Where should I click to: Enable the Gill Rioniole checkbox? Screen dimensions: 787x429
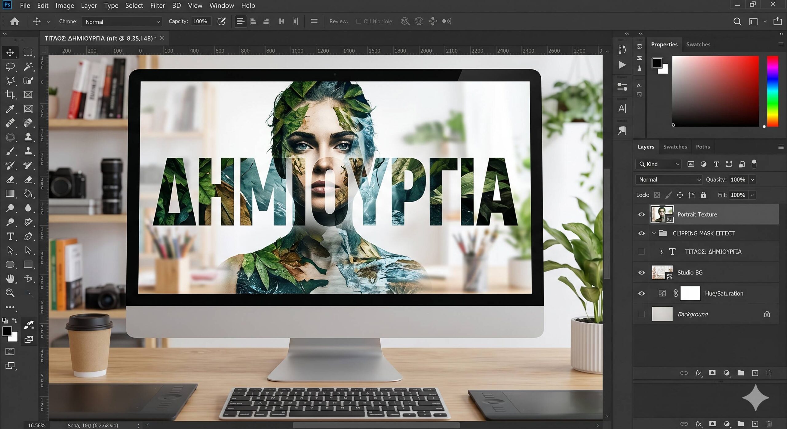pyautogui.click(x=358, y=21)
